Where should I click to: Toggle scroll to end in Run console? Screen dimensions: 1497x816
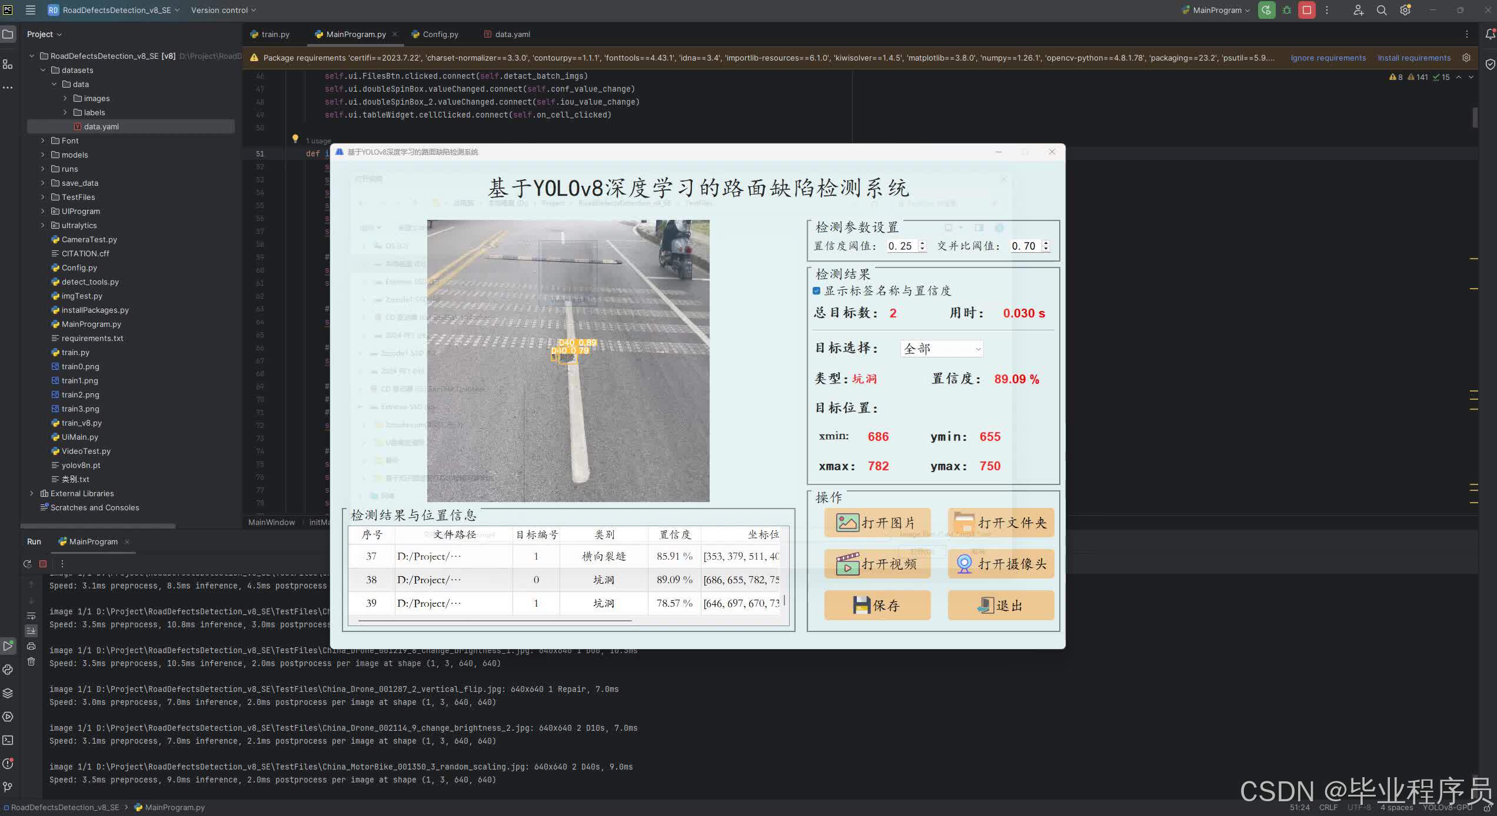coord(31,630)
